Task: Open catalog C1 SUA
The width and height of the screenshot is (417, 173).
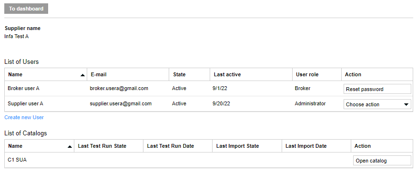Action: [382, 161]
